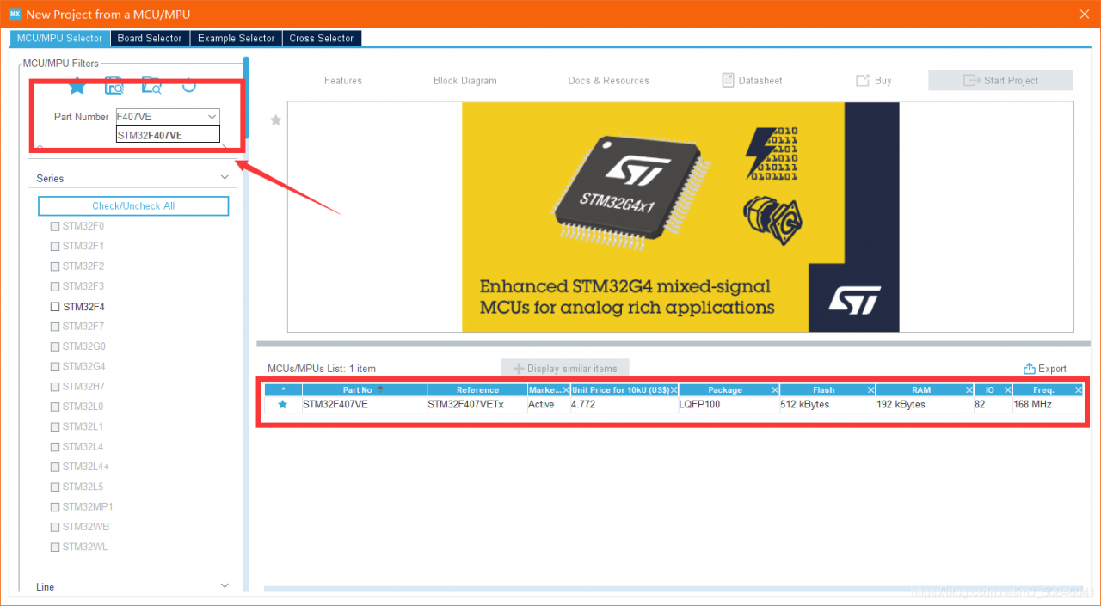Click the load saved search folder icon
This screenshot has height=606, width=1101.
(151, 86)
